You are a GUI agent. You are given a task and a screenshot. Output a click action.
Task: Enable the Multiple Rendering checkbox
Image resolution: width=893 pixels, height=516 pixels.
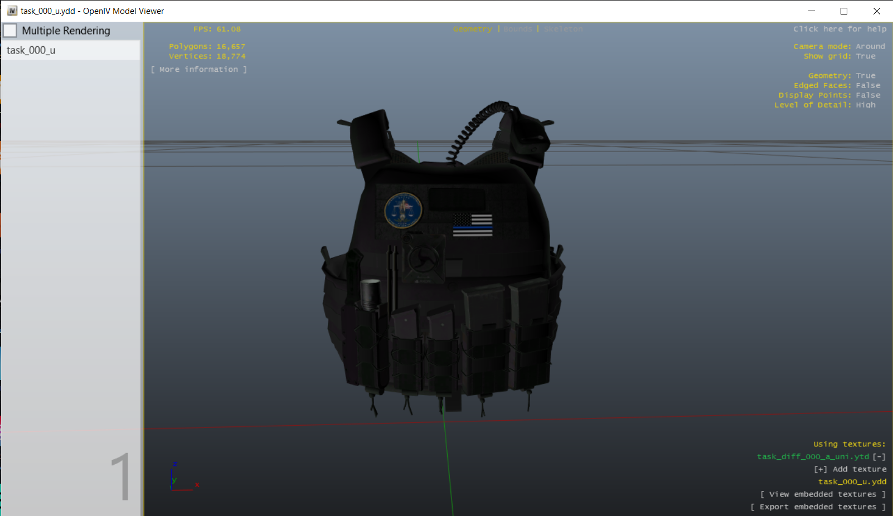11,31
